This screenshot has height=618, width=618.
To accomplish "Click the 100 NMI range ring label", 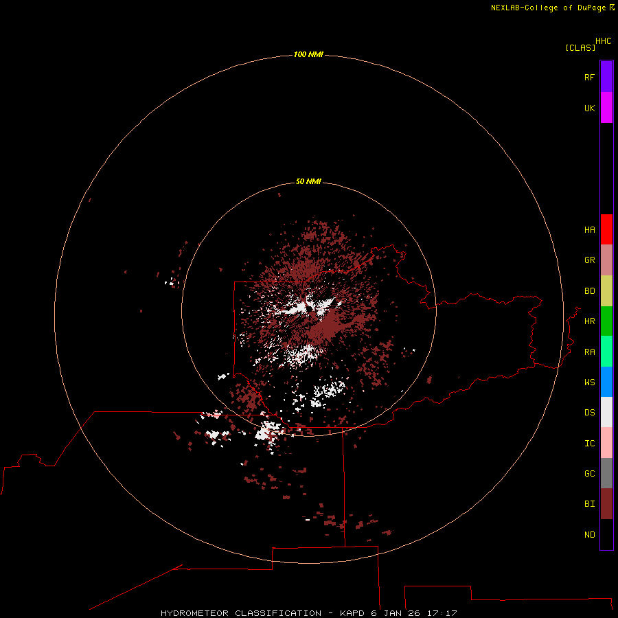I will point(308,54).
